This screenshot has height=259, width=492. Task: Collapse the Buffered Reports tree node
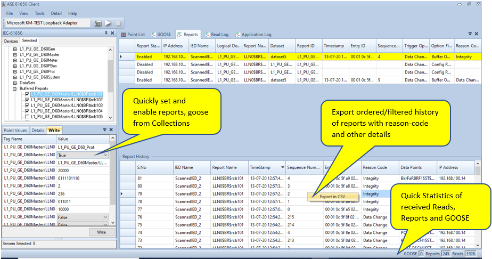click(x=15, y=88)
